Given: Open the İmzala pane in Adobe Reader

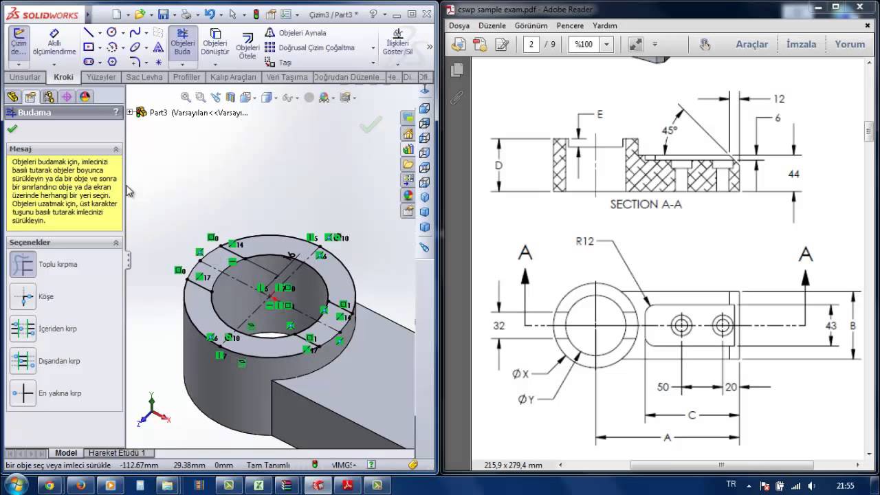Looking at the screenshot, I should 801,44.
